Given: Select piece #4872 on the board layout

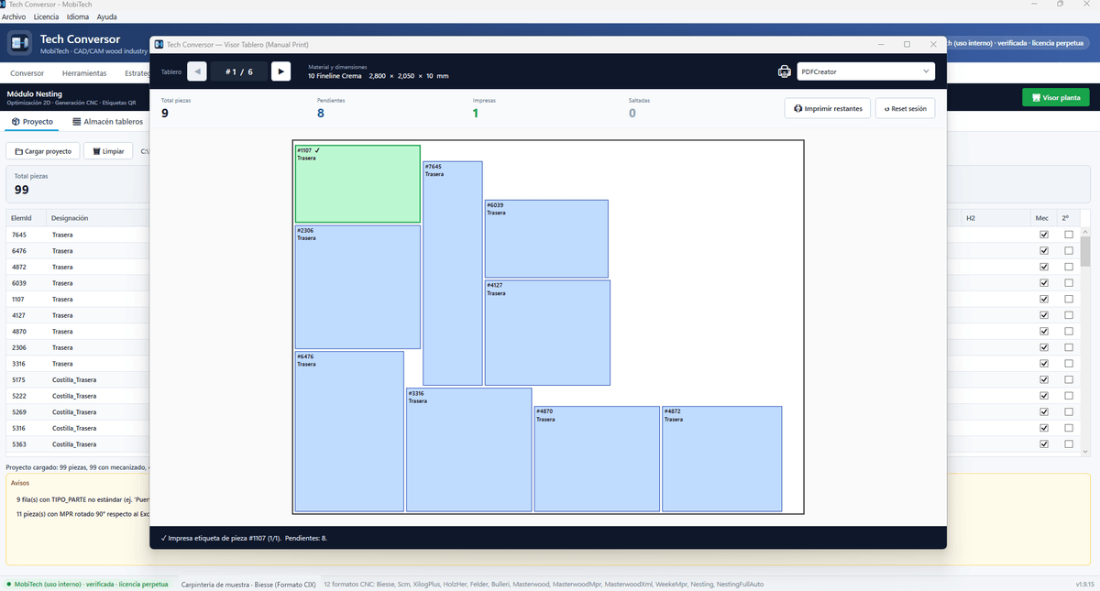Looking at the screenshot, I should coord(722,458).
